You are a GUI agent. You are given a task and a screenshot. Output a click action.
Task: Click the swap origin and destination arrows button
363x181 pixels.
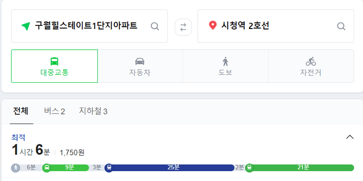[183, 27]
